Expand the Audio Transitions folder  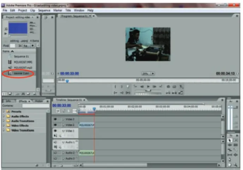click(x=4, y=121)
